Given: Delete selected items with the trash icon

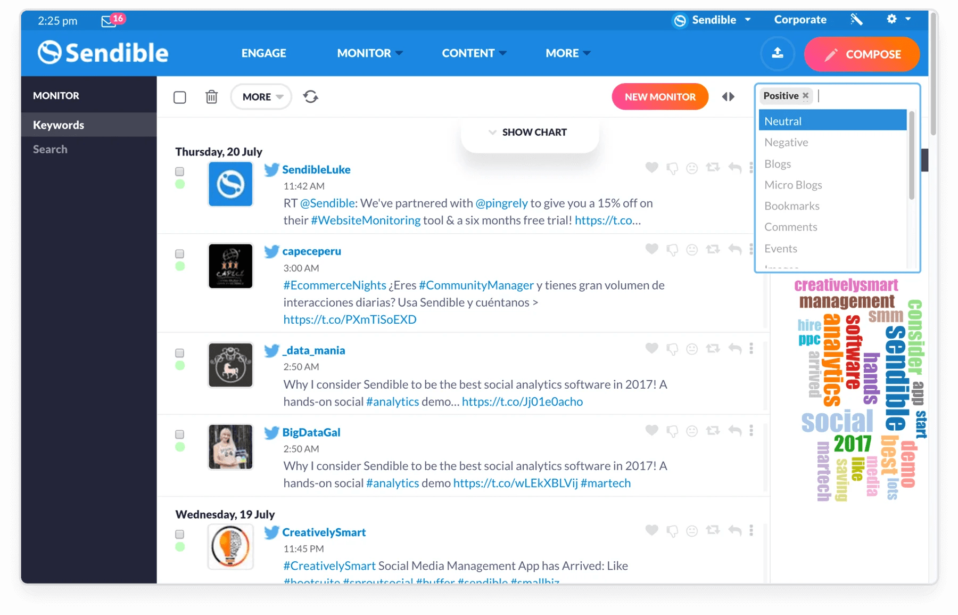Looking at the screenshot, I should pyautogui.click(x=211, y=96).
